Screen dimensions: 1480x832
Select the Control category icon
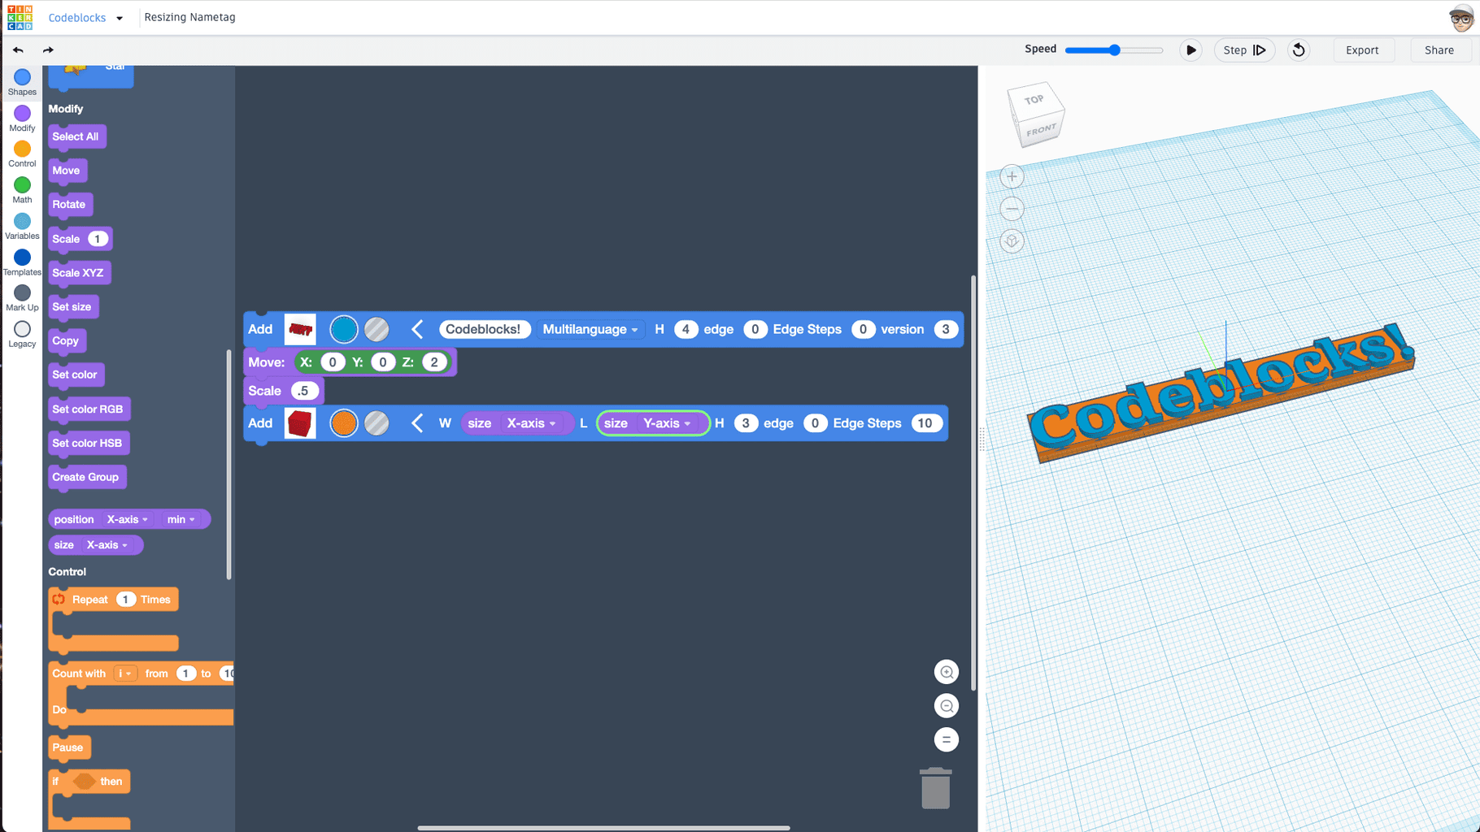click(x=22, y=152)
